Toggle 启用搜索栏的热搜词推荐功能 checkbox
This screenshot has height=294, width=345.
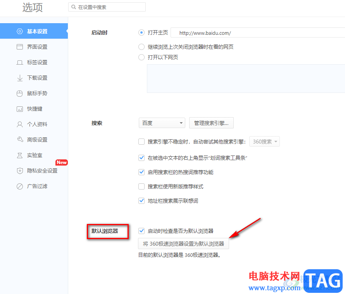(x=141, y=172)
